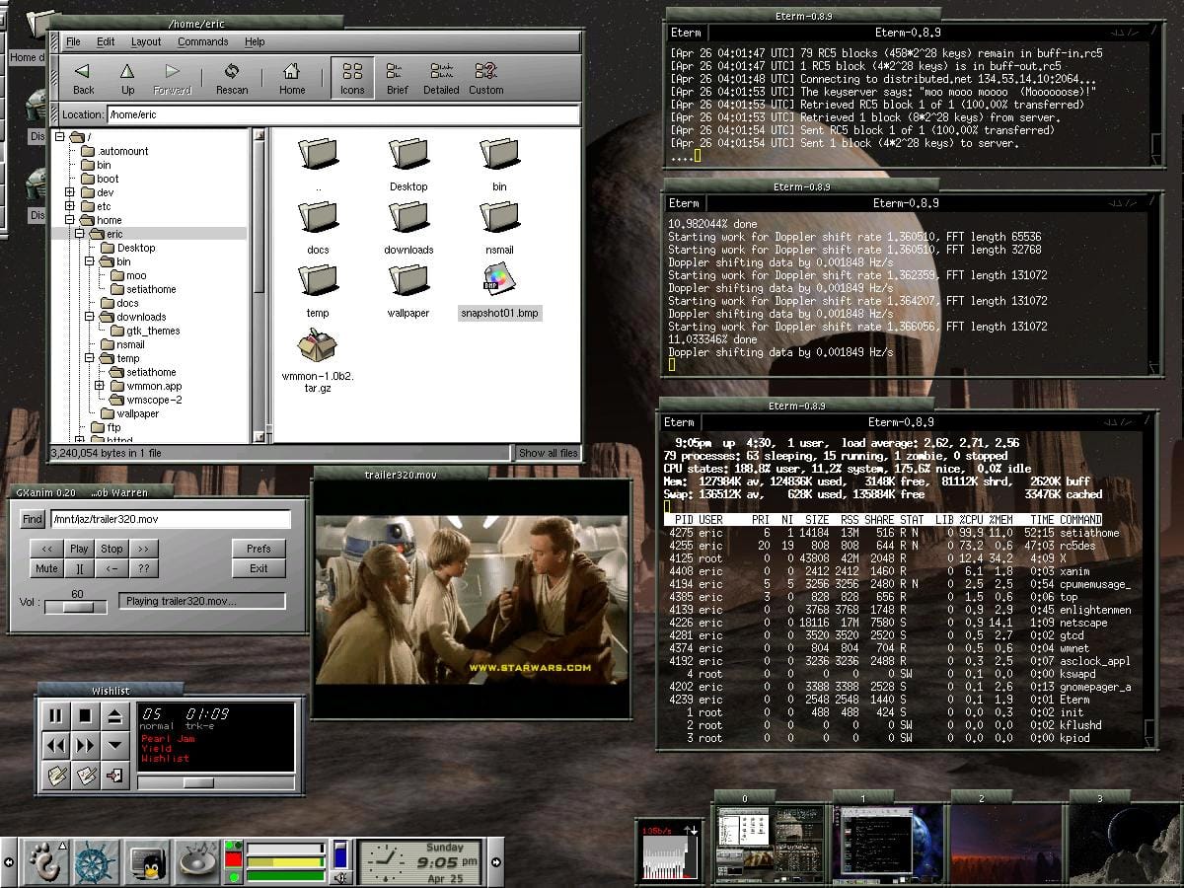Expand the dev folder in the tree
The image size is (1184, 888).
point(70,192)
